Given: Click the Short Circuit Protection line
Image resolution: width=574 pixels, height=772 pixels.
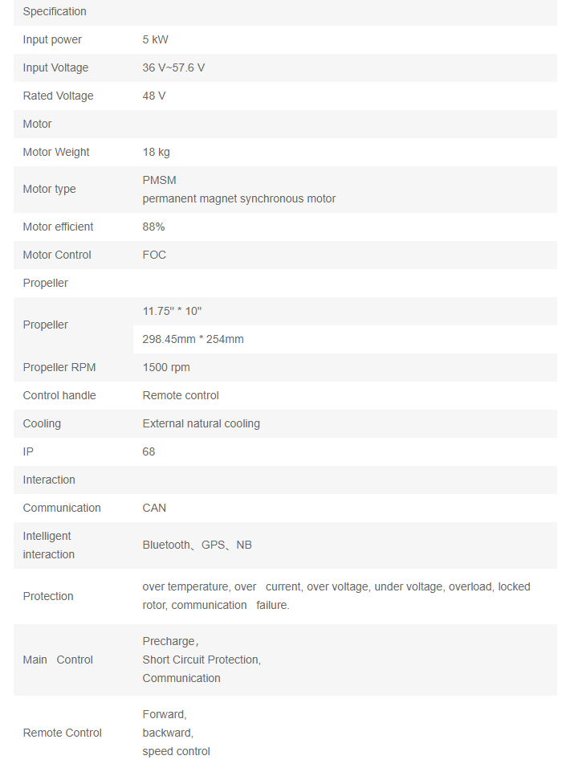Looking at the screenshot, I should (x=202, y=660).
